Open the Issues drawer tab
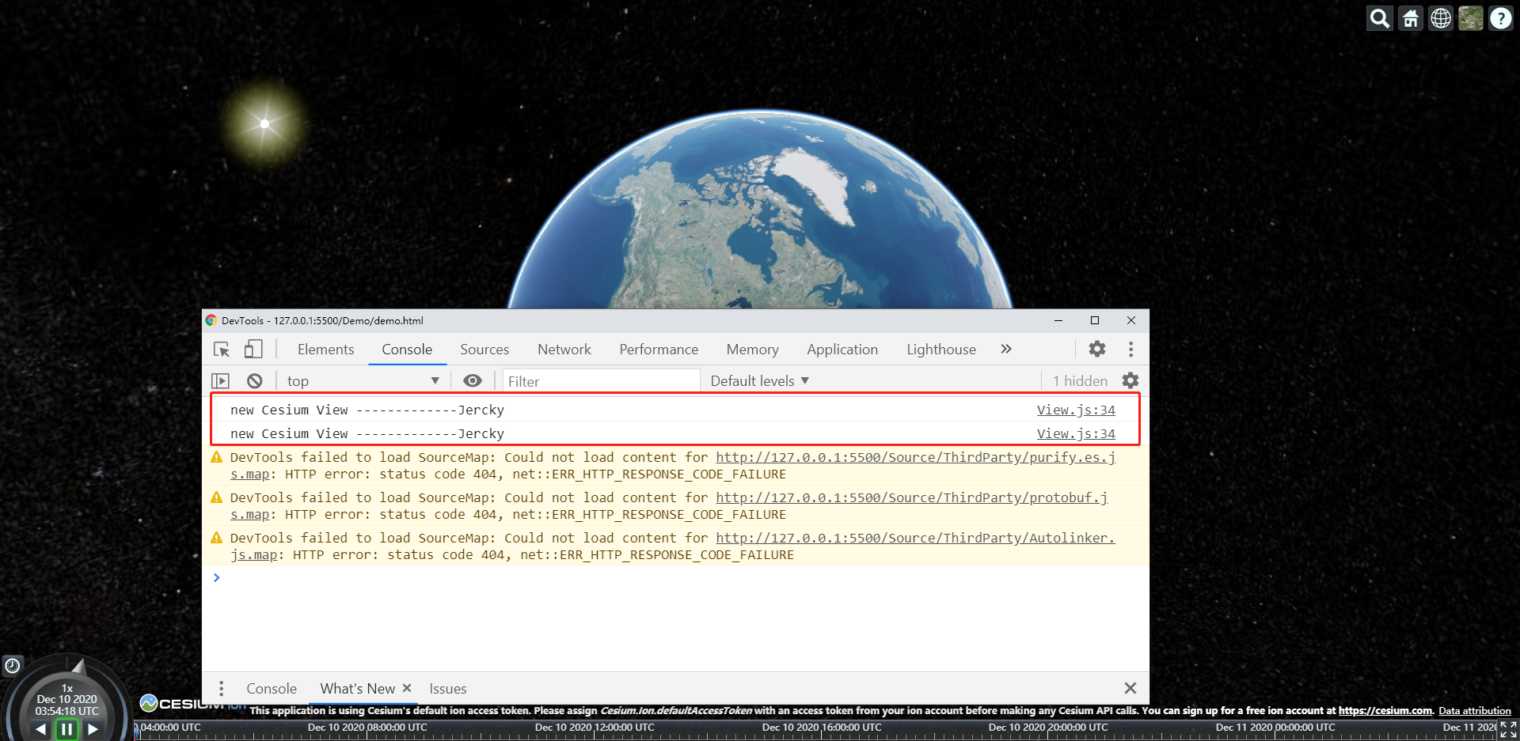 pos(447,689)
